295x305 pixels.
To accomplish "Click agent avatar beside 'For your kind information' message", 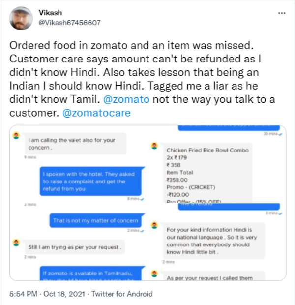I will click(154, 226).
